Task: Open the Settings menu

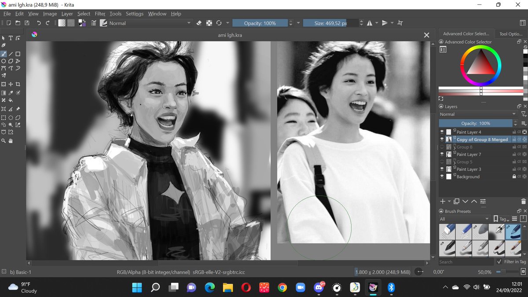Action: [x=135, y=14]
